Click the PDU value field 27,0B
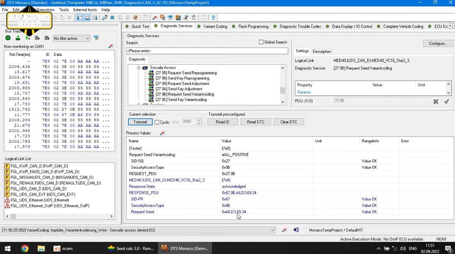Viewport: 455px width, 254px height. (x=382, y=101)
